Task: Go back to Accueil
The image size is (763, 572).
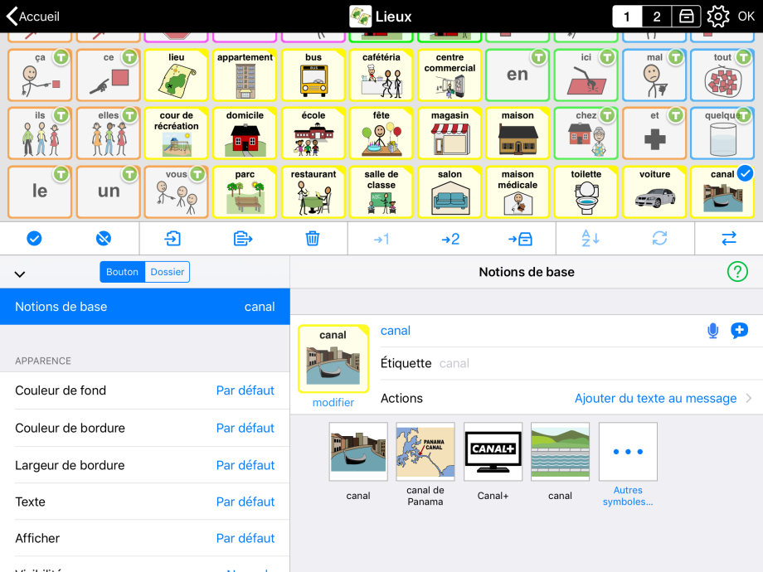Action: pos(33,17)
